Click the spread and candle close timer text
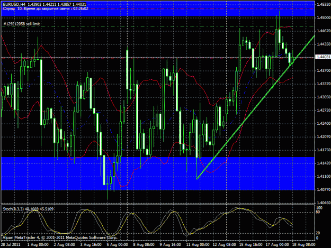 click(x=46, y=8)
